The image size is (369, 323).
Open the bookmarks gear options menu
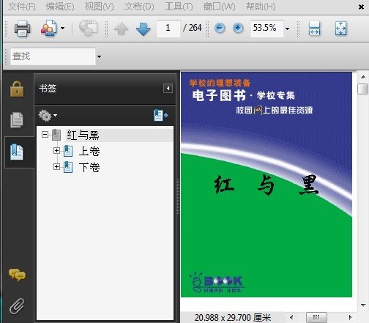(x=48, y=115)
